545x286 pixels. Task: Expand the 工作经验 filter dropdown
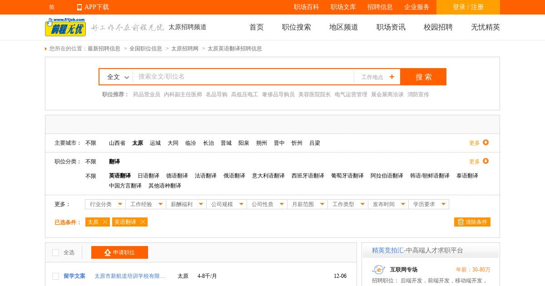[x=146, y=204]
